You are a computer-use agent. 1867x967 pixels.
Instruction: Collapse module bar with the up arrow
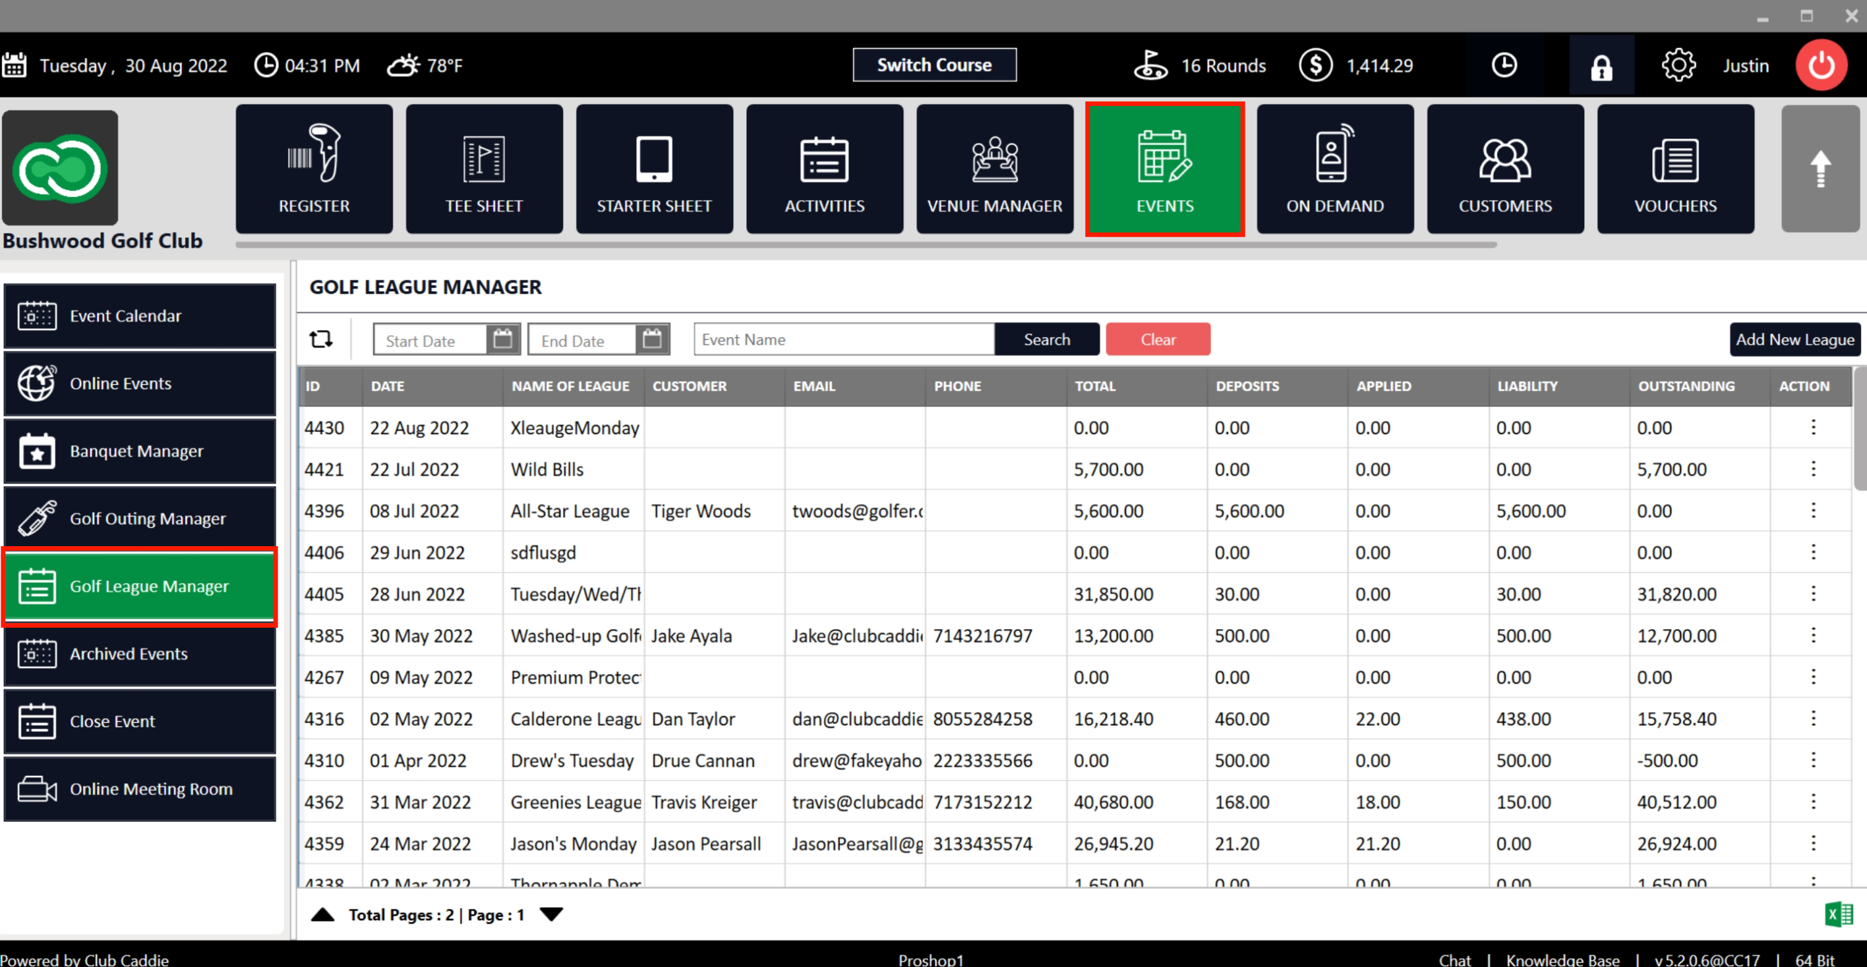tap(1820, 169)
